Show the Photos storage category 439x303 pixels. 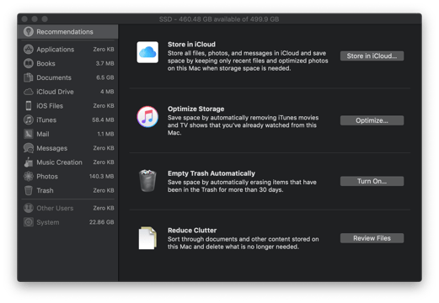[67, 176]
